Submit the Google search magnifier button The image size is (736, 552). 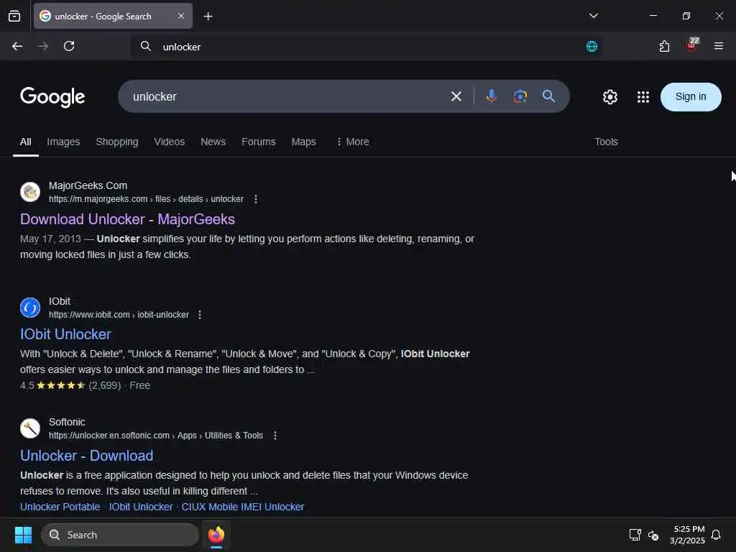548,97
